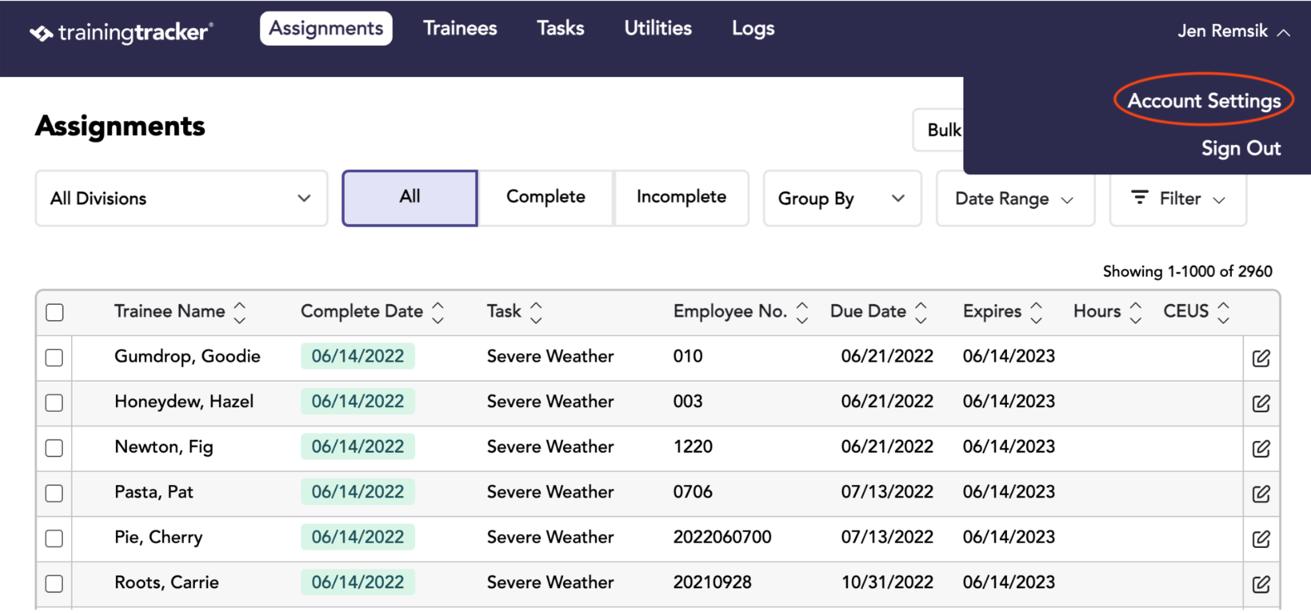This screenshot has width=1311, height=613.
Task: Go to the Trainees tab
Action: 460,28
